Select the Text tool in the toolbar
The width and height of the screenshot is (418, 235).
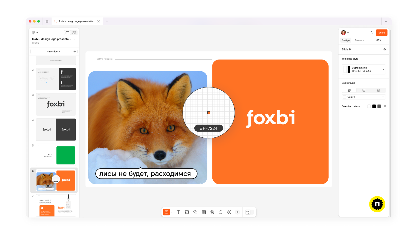[178, 212]
